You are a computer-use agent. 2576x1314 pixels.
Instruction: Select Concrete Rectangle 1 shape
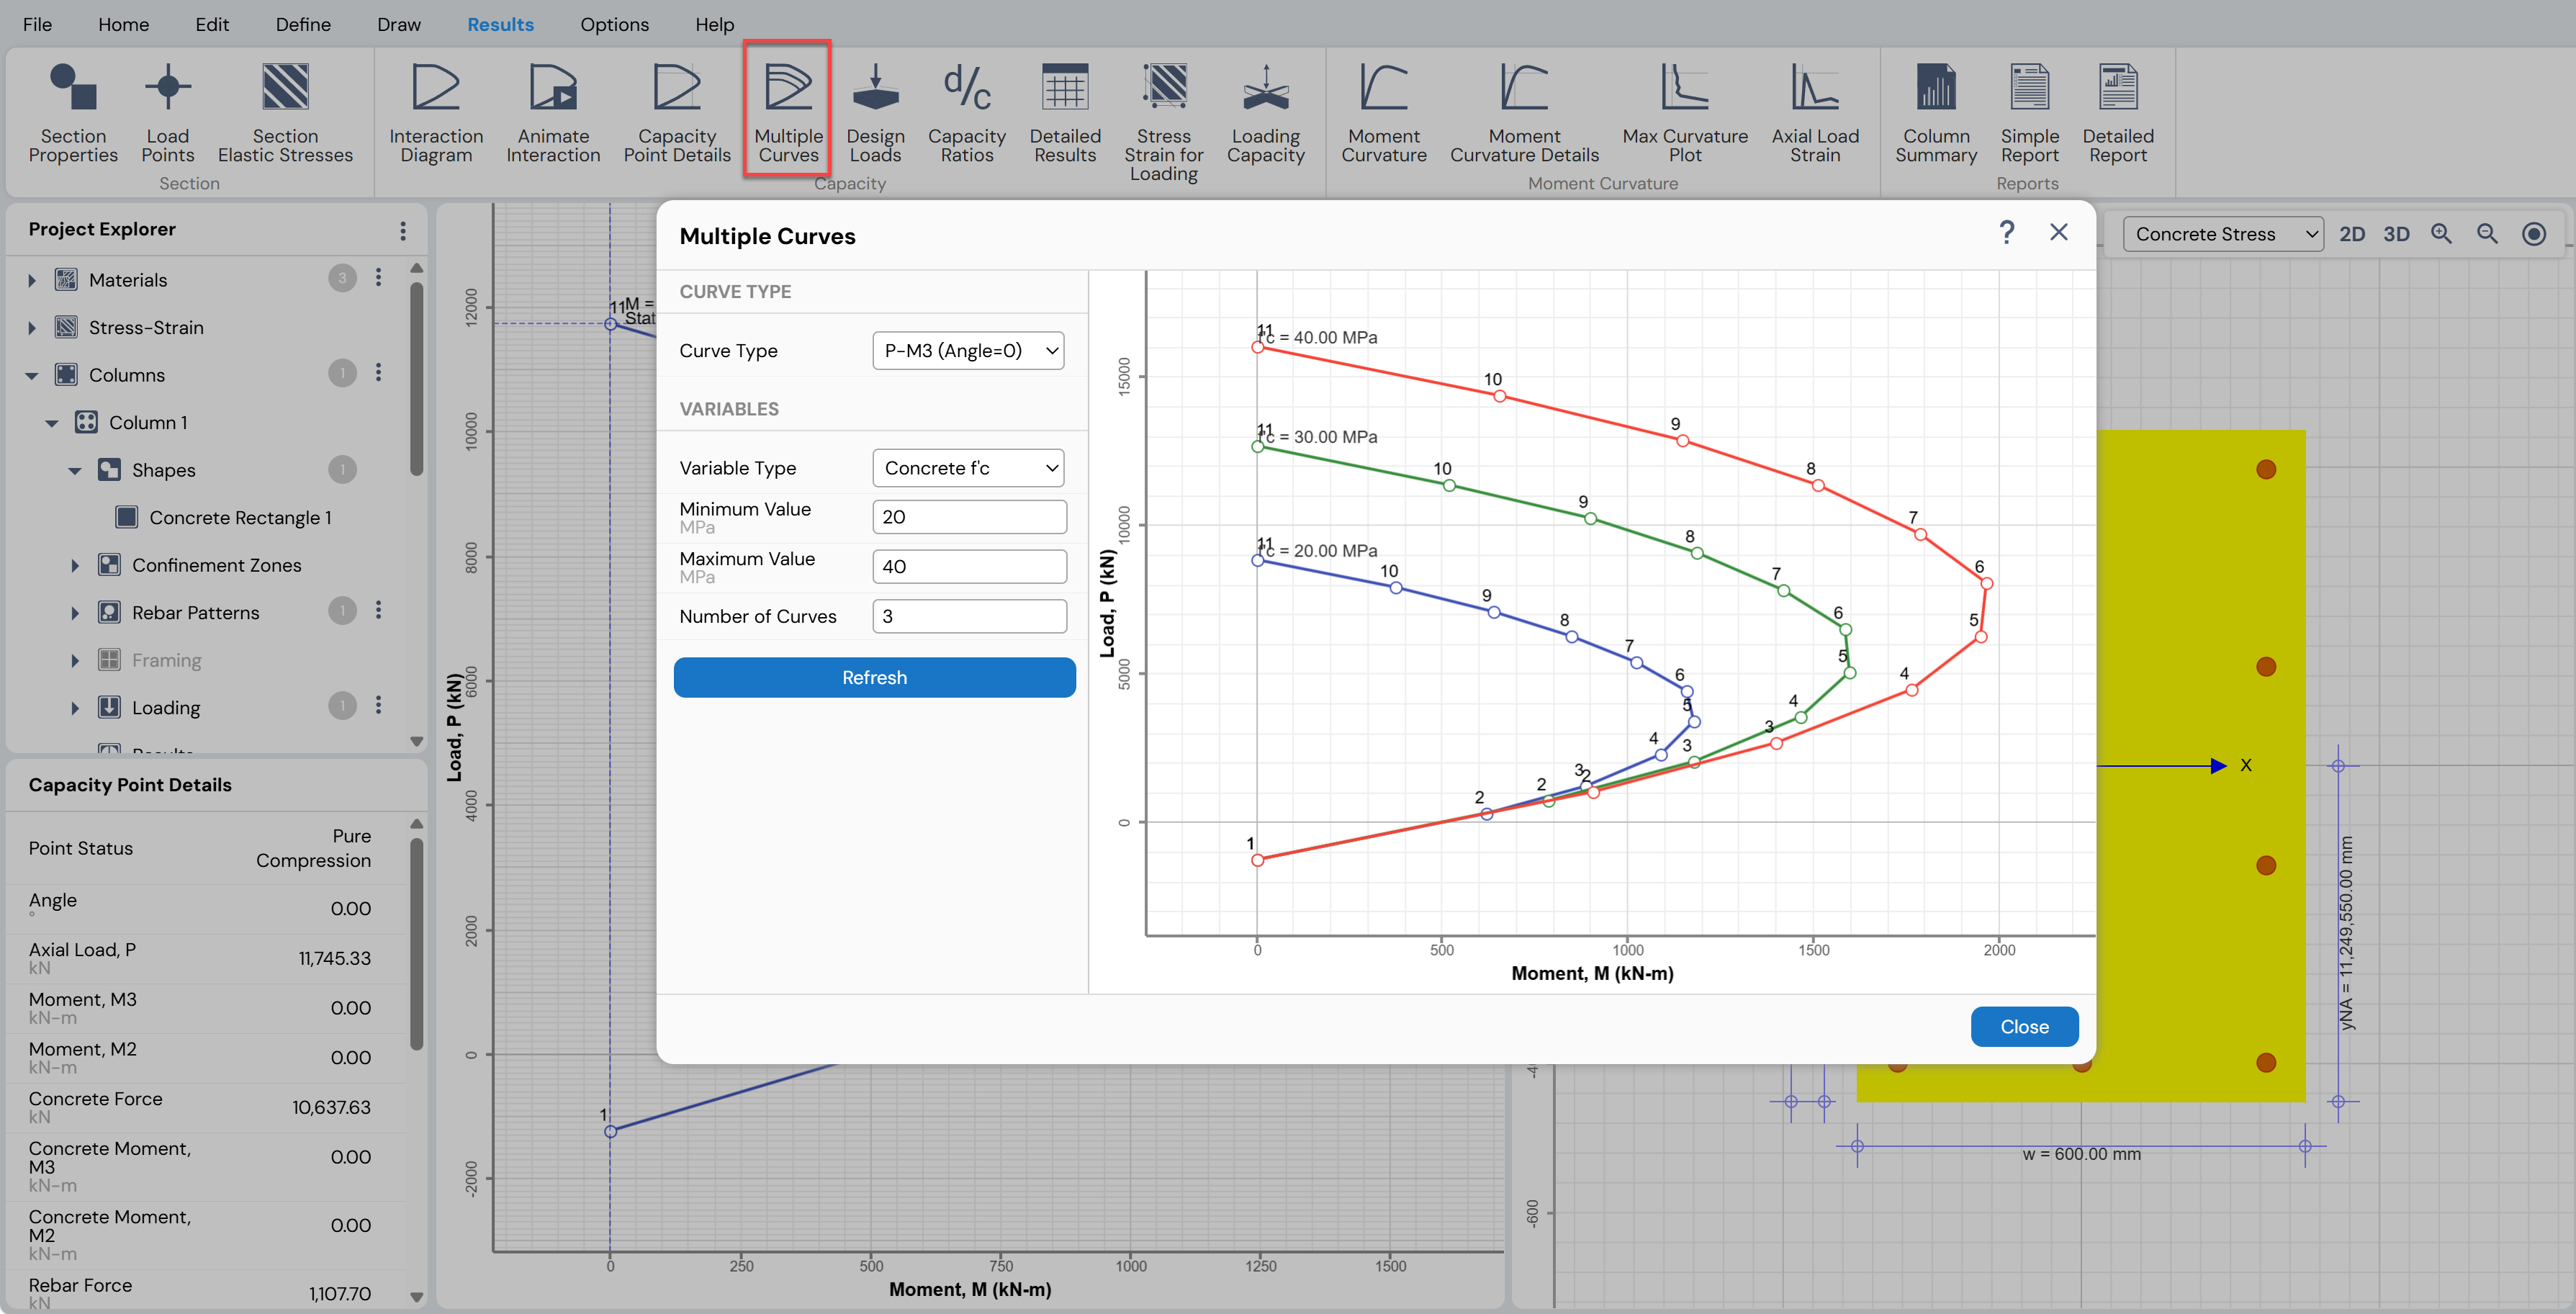click(239, 518)
